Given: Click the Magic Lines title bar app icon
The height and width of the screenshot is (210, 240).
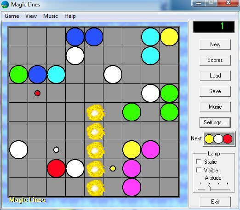Looking at the screenshot, I should pyautogui.click(x=5, y=5).
